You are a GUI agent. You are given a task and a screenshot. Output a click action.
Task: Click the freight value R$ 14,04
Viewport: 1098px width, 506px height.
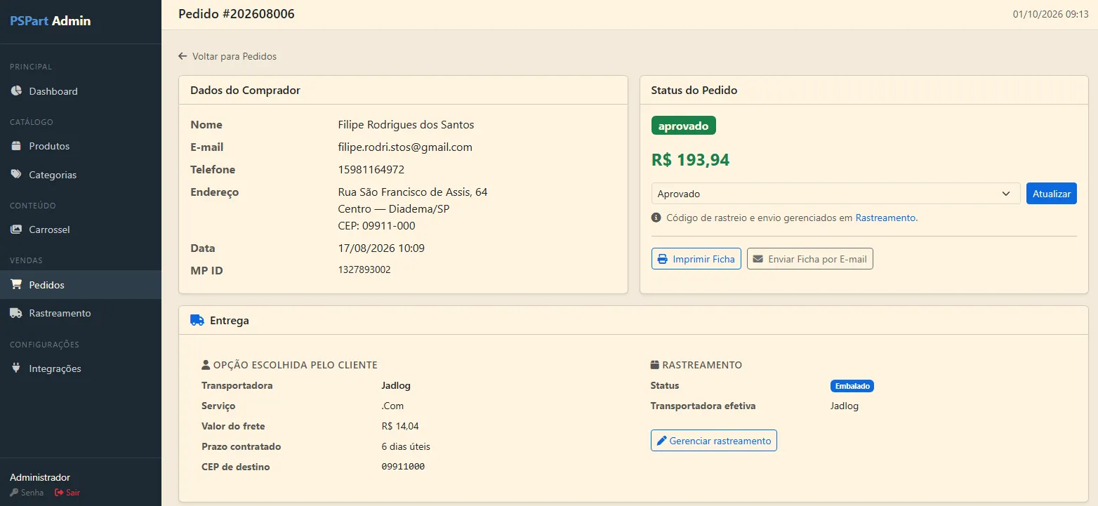tap(400, 426)
